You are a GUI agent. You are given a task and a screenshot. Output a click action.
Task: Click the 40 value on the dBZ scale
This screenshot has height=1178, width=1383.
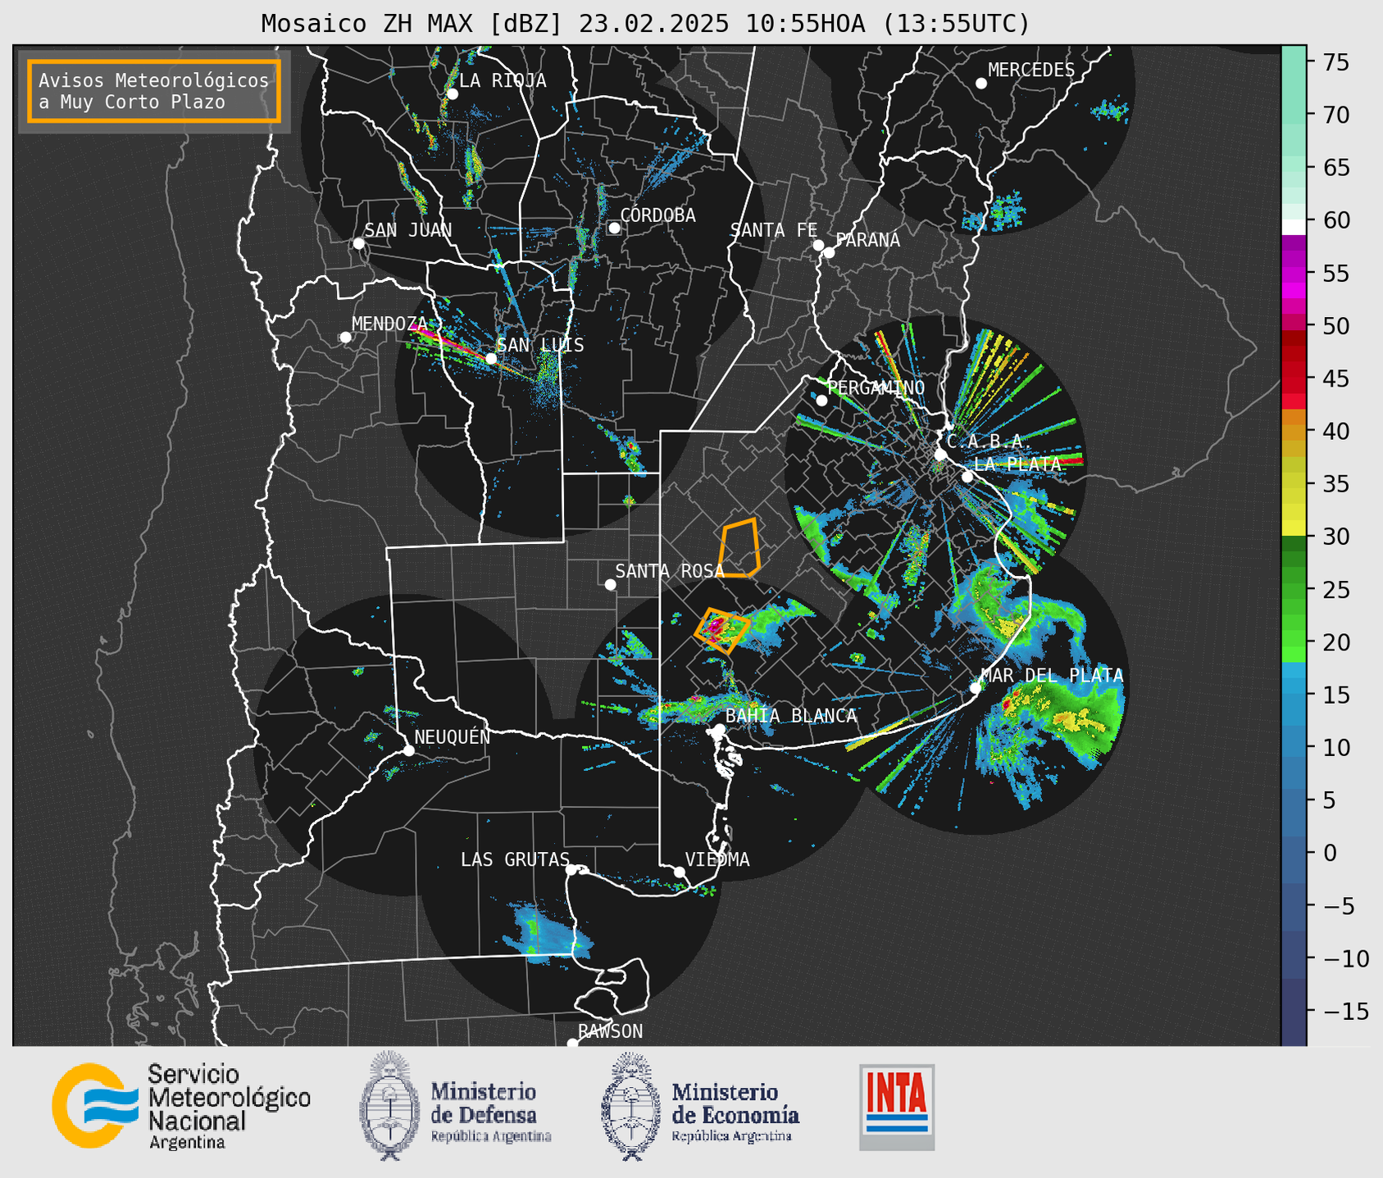(1335, 431)
